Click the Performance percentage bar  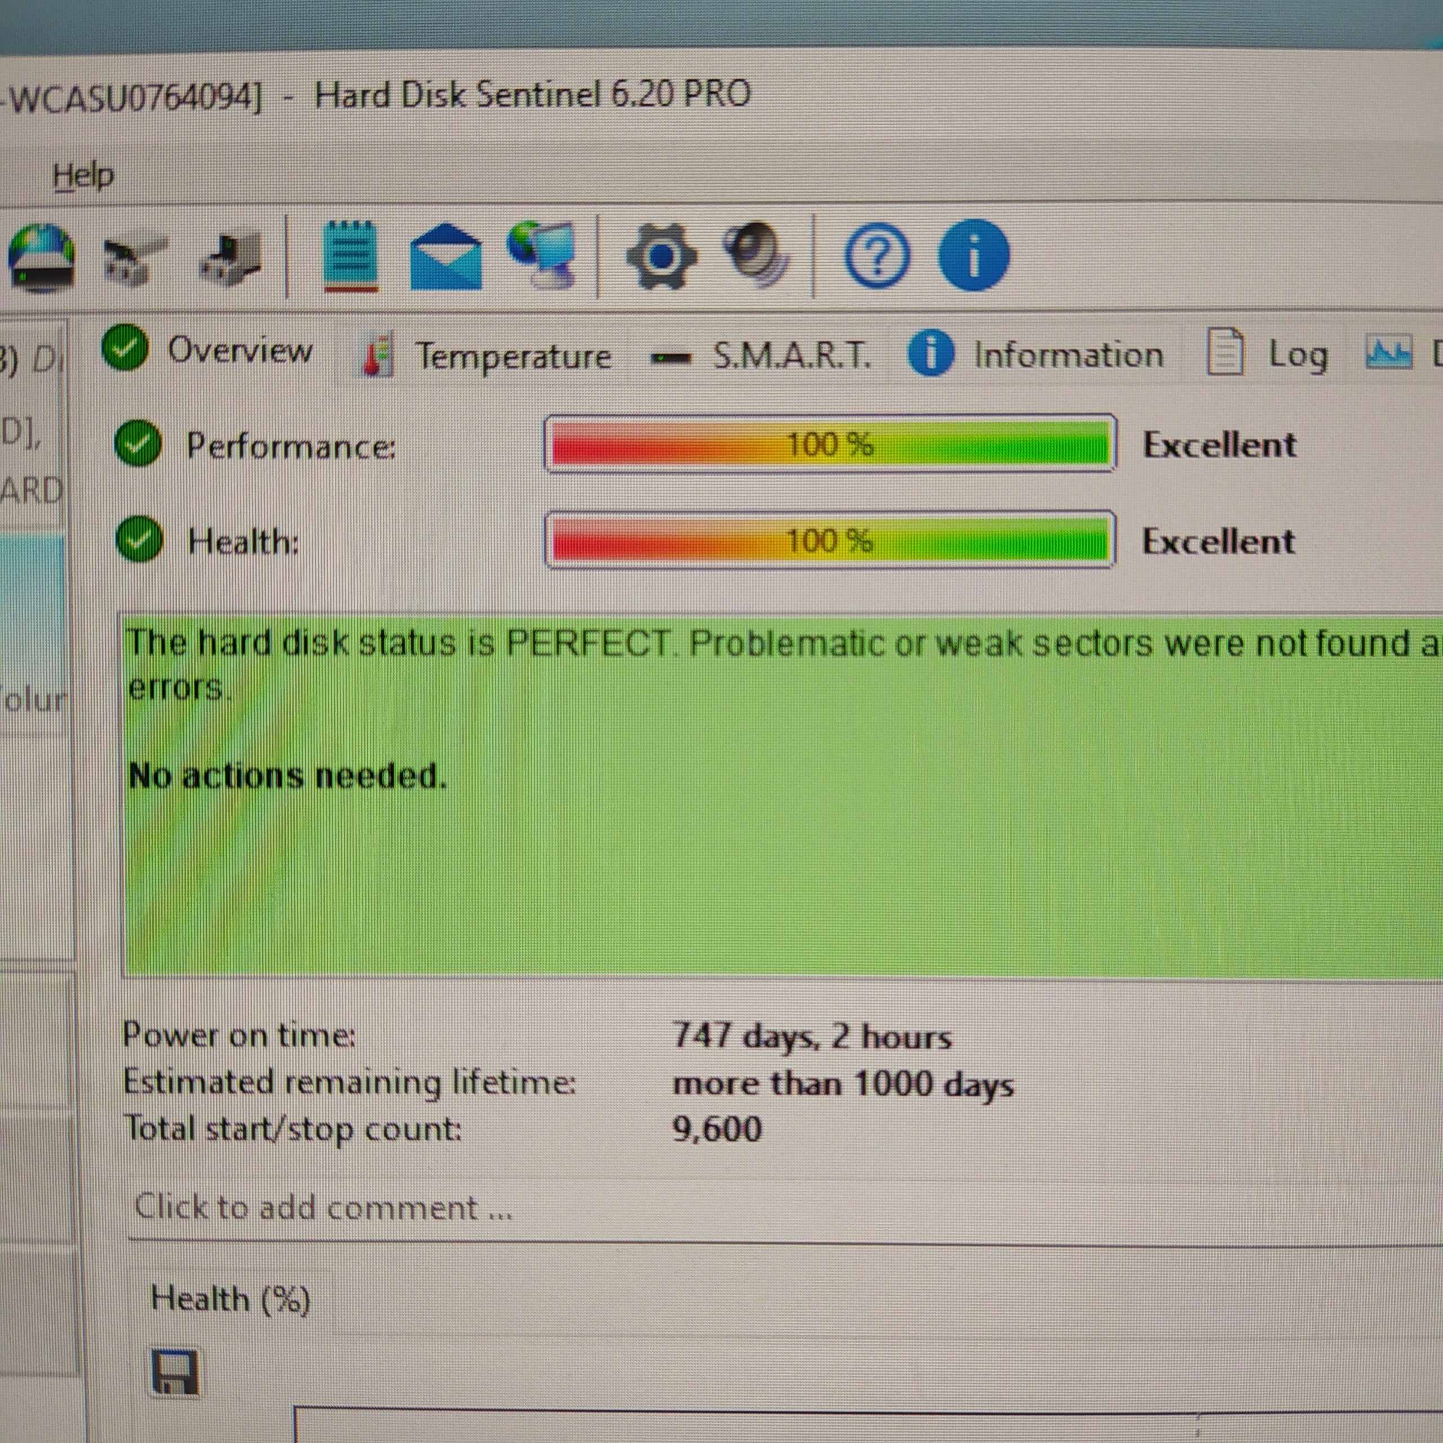pos(830,444)
